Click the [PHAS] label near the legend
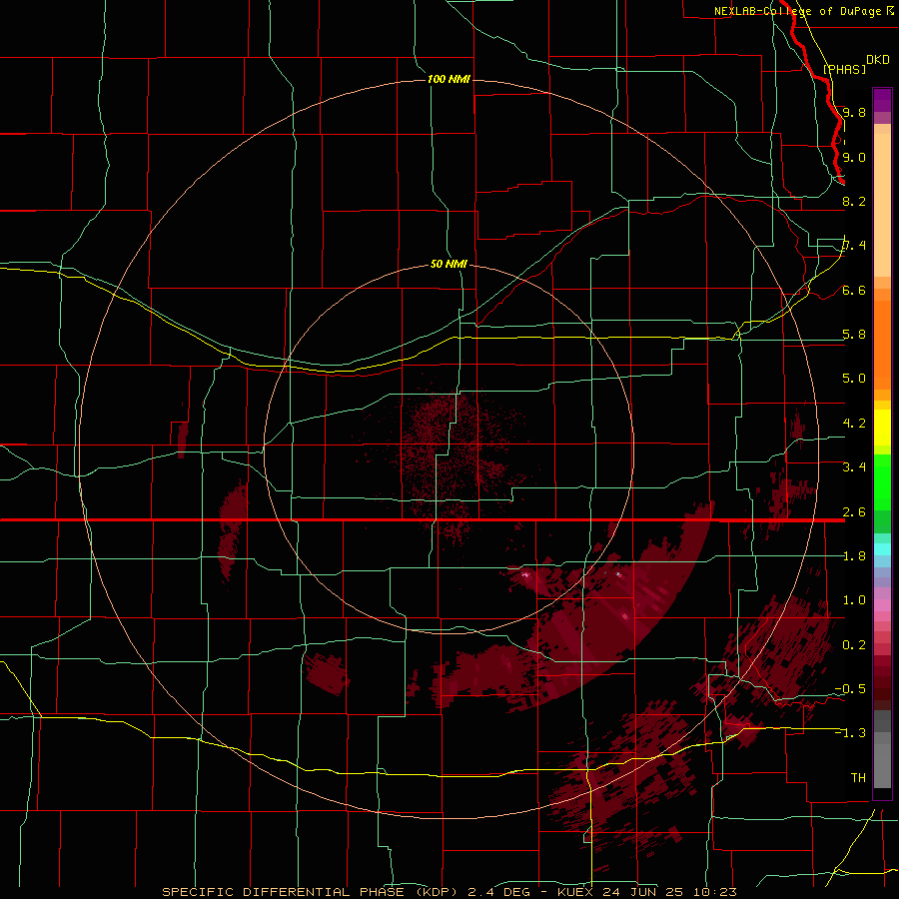The height and width of the screenshot is (899, 899). [x=844, y=69]
